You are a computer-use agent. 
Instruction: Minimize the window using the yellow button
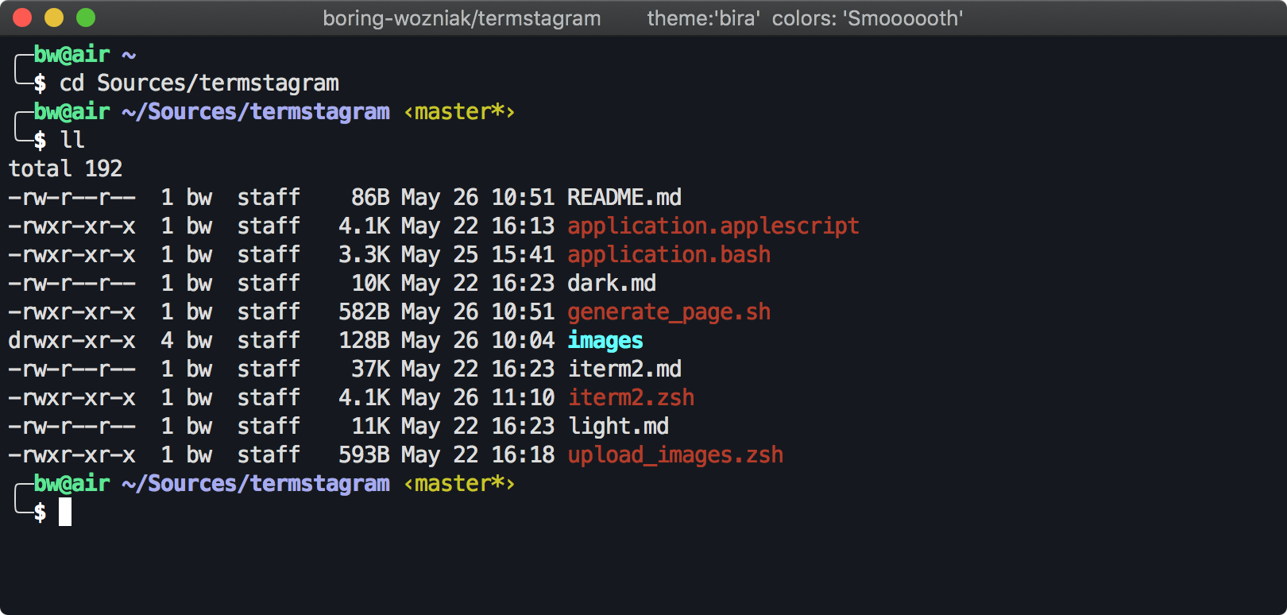(54, 17)
